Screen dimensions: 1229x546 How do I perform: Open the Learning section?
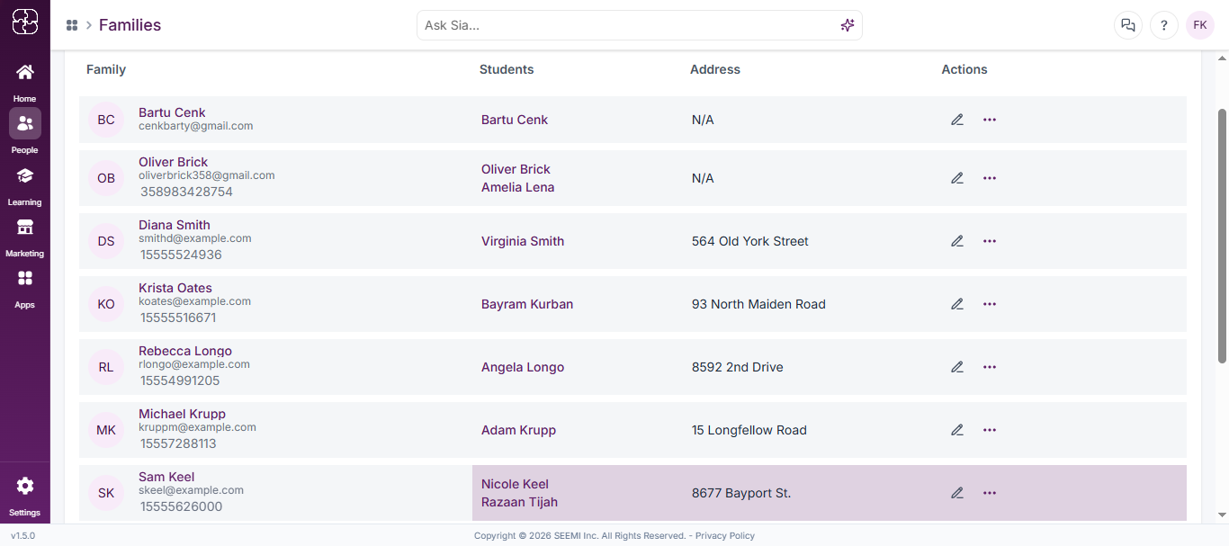(x=25, y=184)
